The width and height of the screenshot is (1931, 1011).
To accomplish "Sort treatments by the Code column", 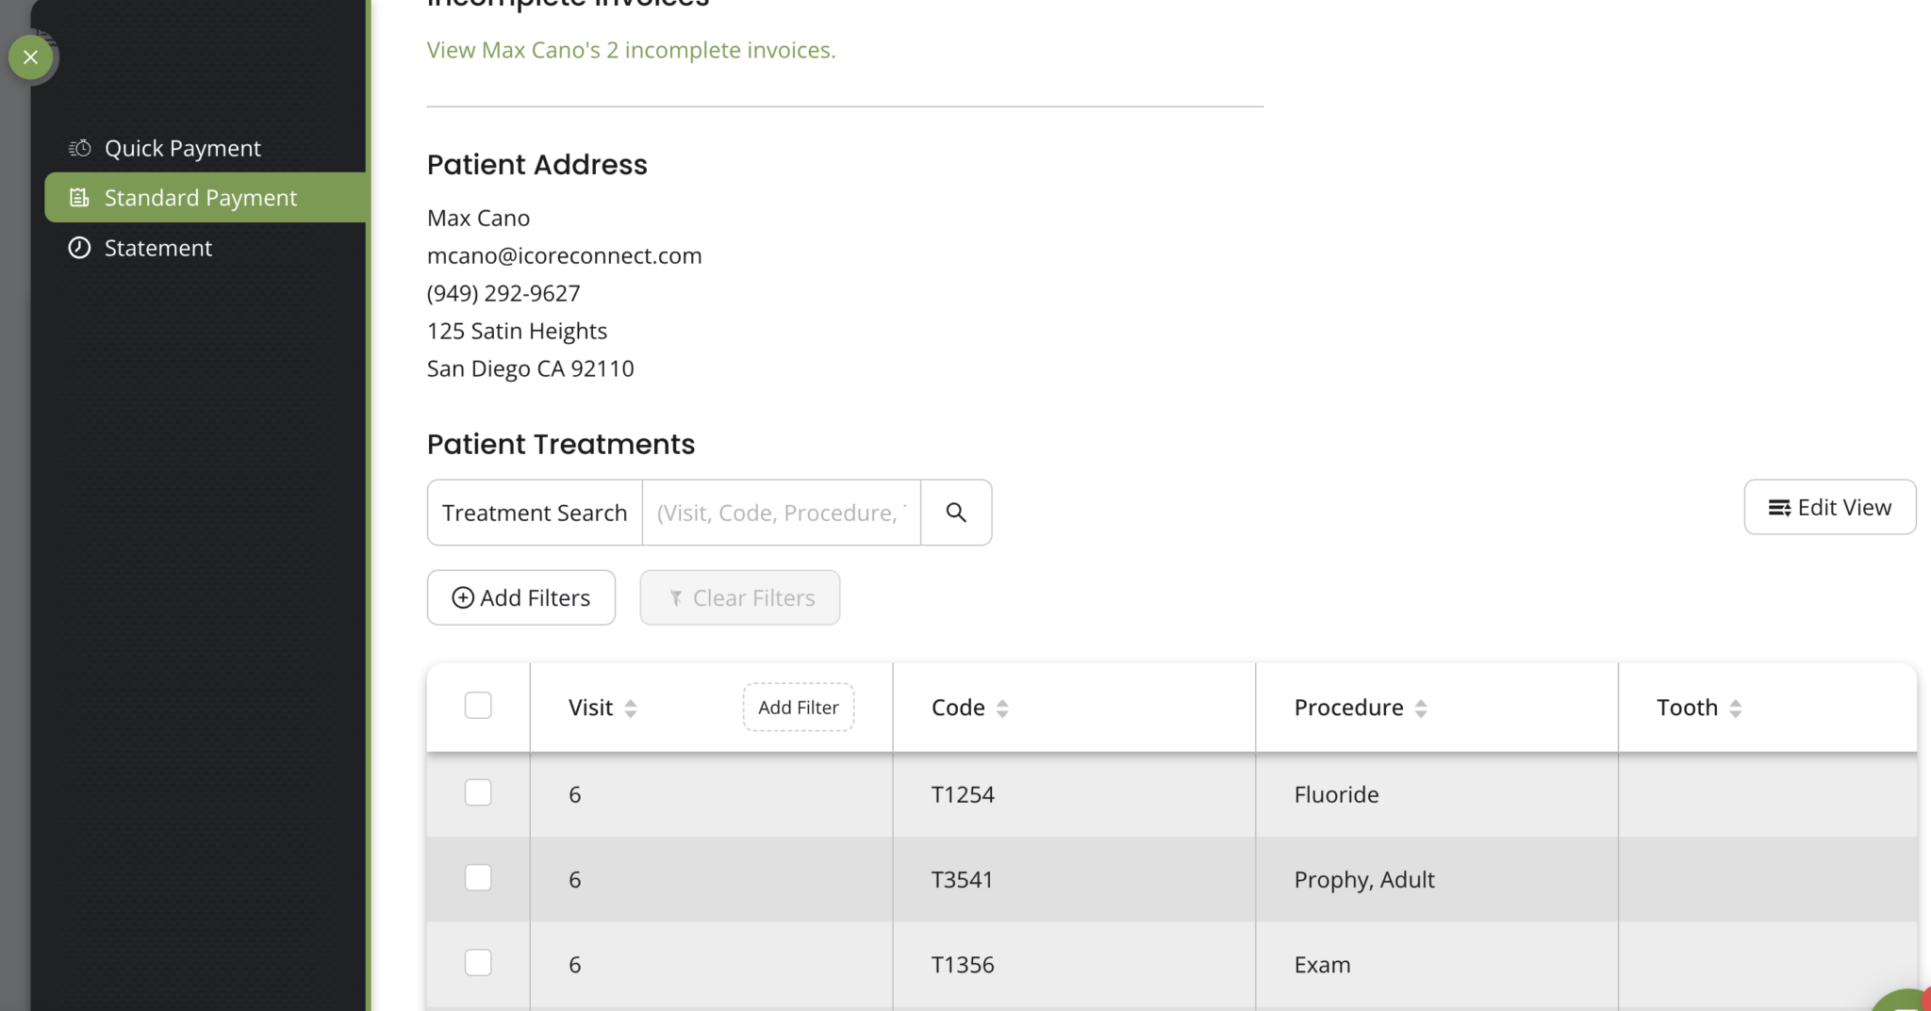I will 1002,706.
